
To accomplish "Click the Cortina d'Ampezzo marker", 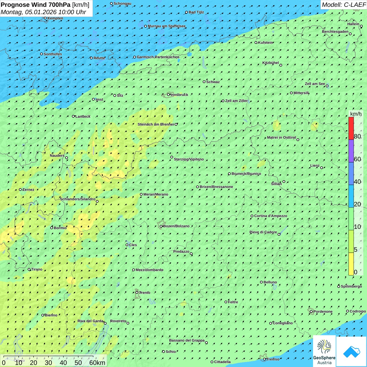I will click(252, 216).
